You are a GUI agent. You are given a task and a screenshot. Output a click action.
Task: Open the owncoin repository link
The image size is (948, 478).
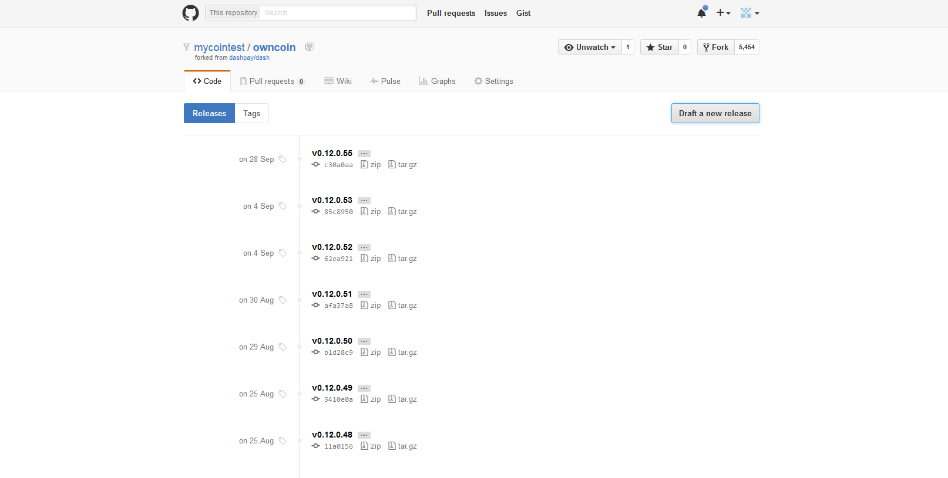(x=274, y=48)
